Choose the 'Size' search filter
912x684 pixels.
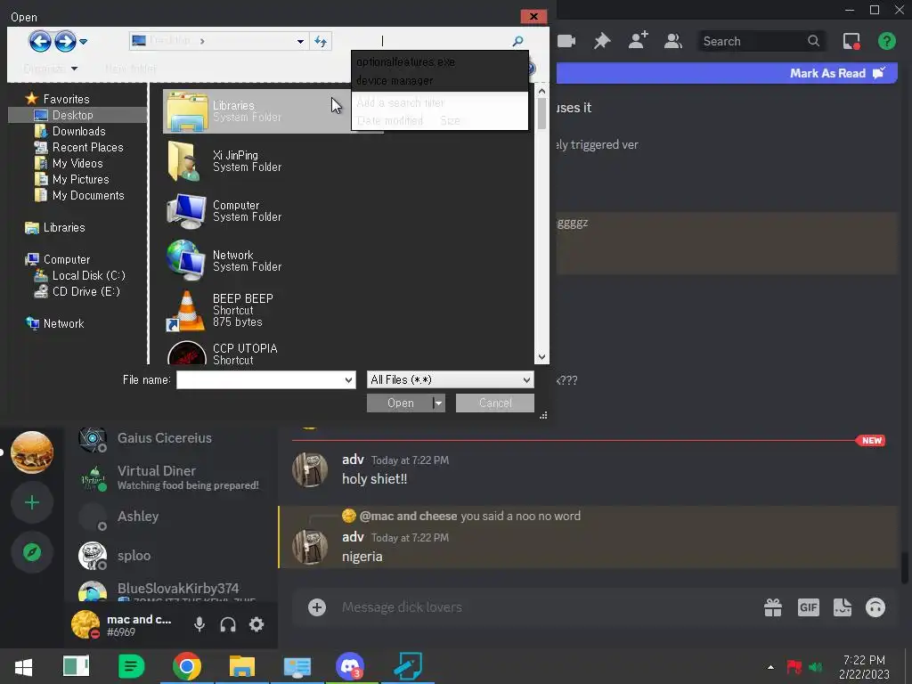[x=450, y=120]
